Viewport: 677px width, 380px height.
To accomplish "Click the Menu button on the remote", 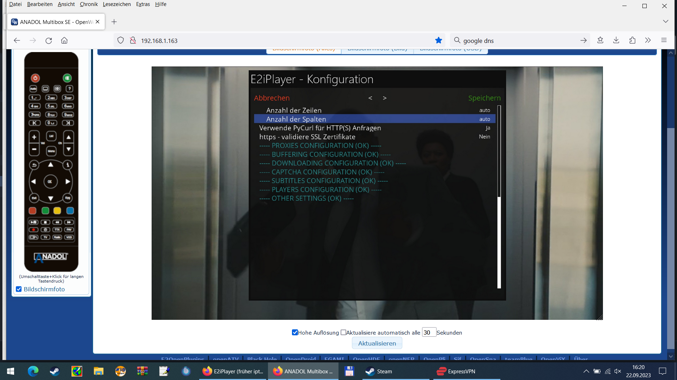I will 51,151.
